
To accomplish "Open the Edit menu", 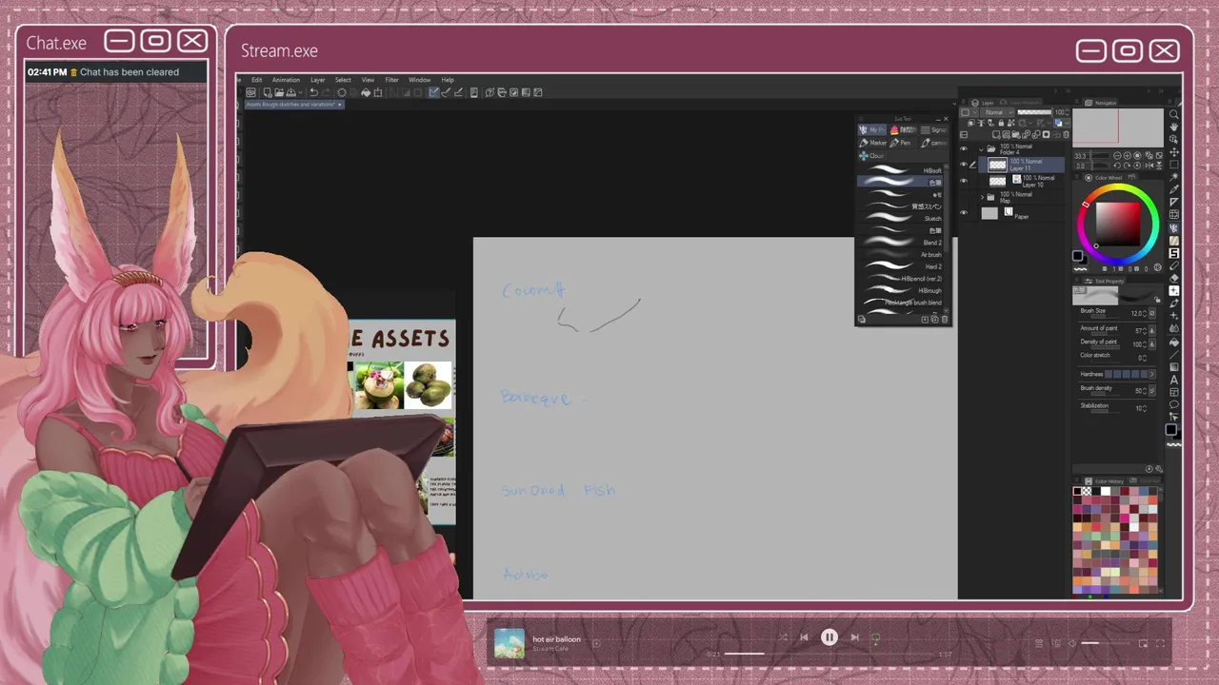I will click(257, 80).
